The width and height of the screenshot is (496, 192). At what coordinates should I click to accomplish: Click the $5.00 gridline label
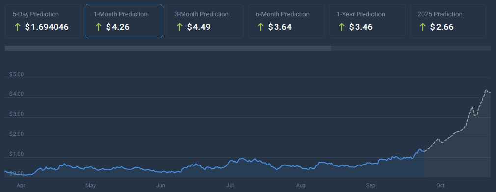point(16,75)
